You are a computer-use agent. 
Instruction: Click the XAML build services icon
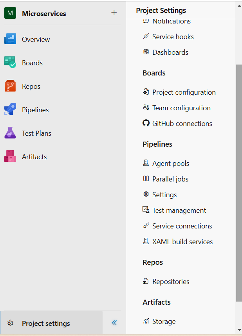tap(146, 241)
